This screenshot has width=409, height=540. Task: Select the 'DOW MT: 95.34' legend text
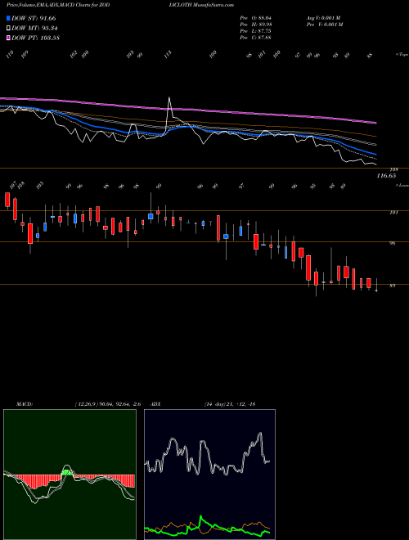[34, 29]
